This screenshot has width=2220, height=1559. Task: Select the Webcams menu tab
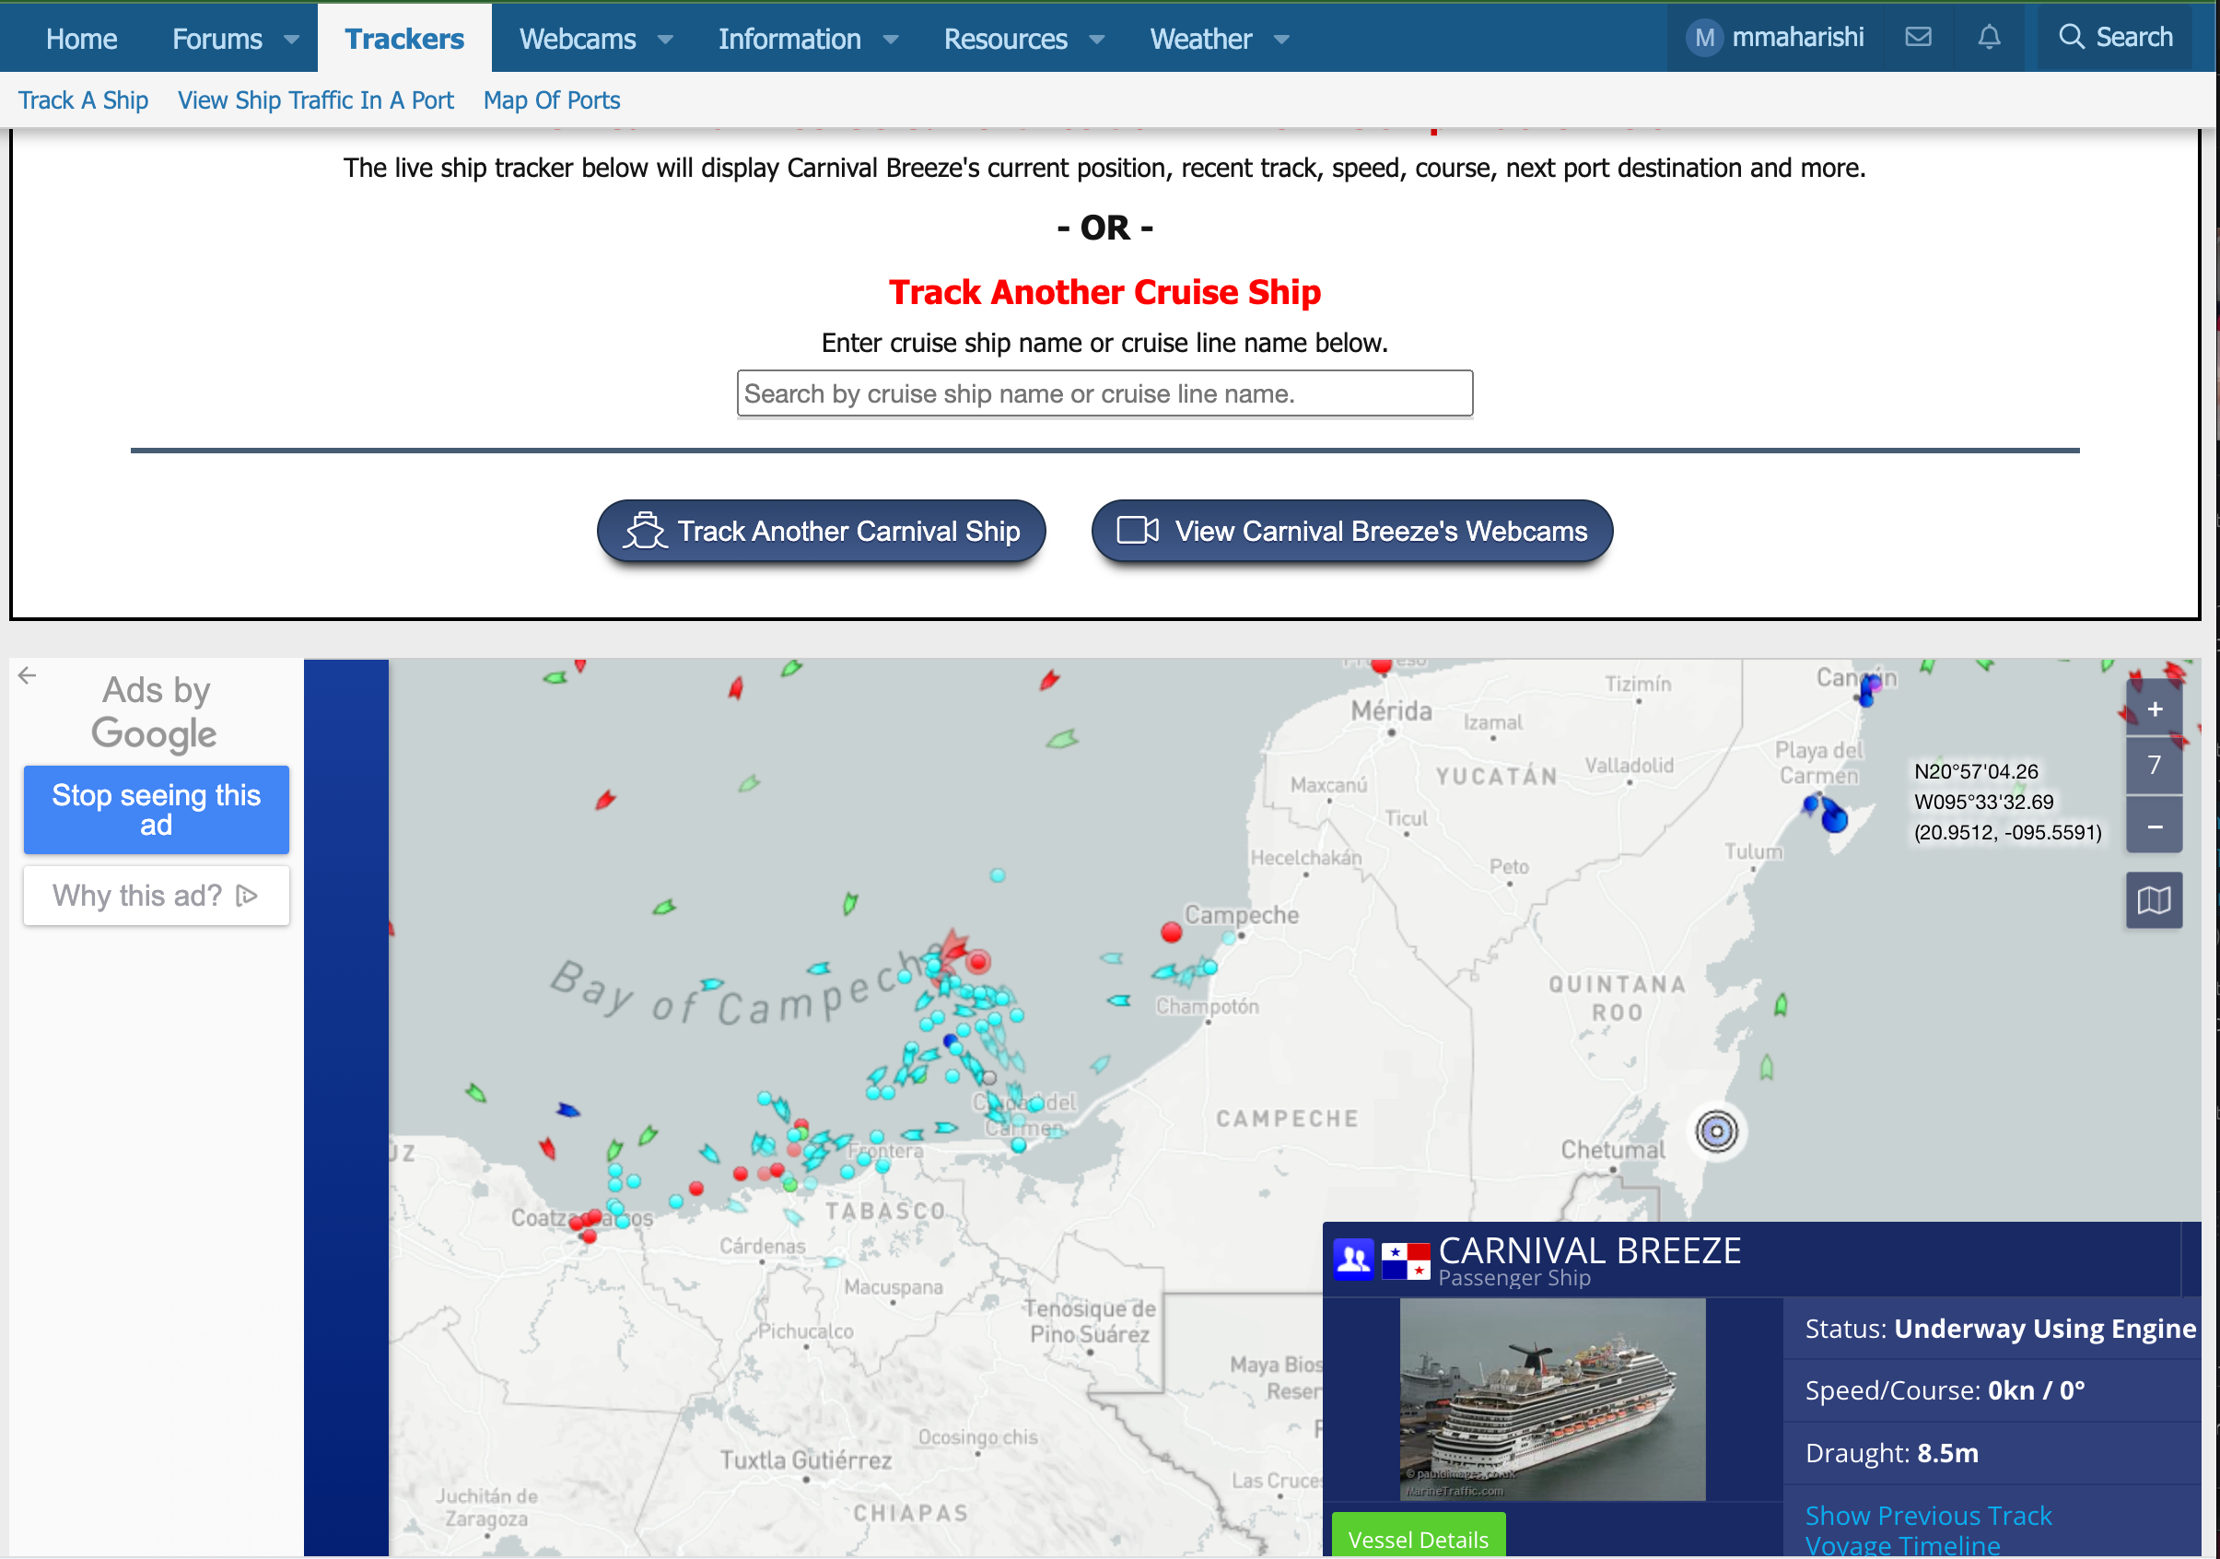pos(578,35)
